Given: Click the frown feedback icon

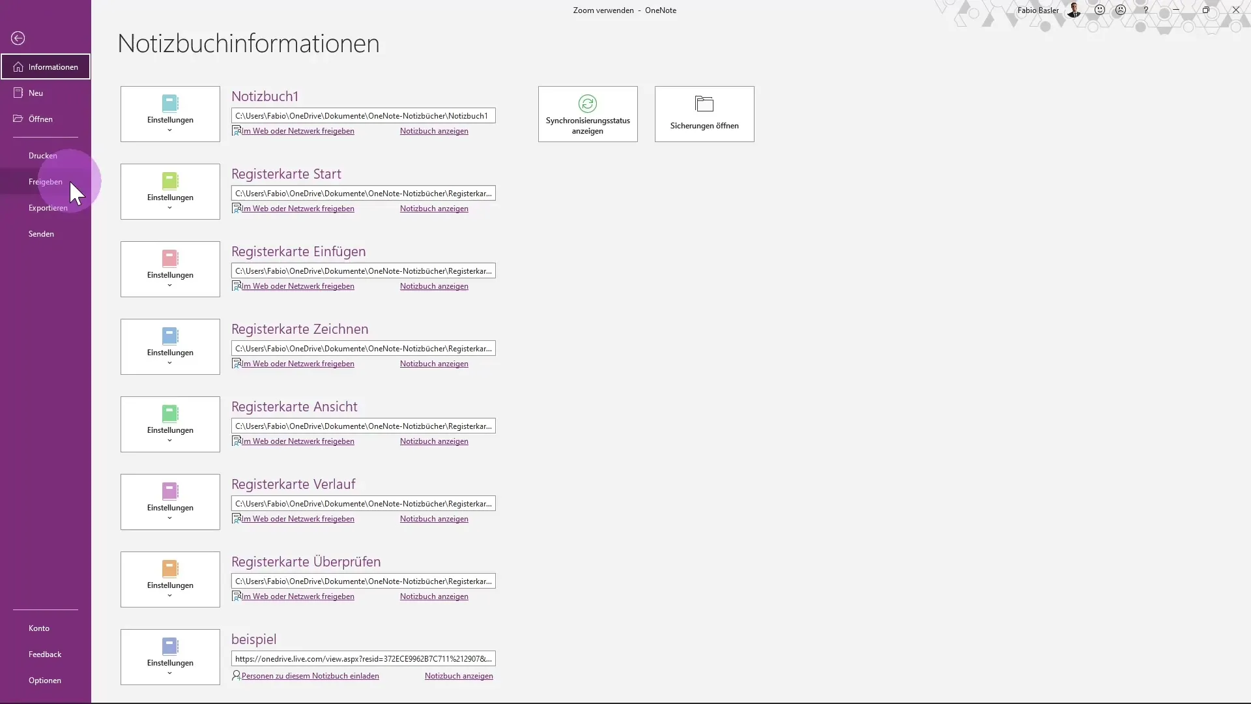Looking at the screenshot, I should pyautogui.click(x=1121, y=10).
